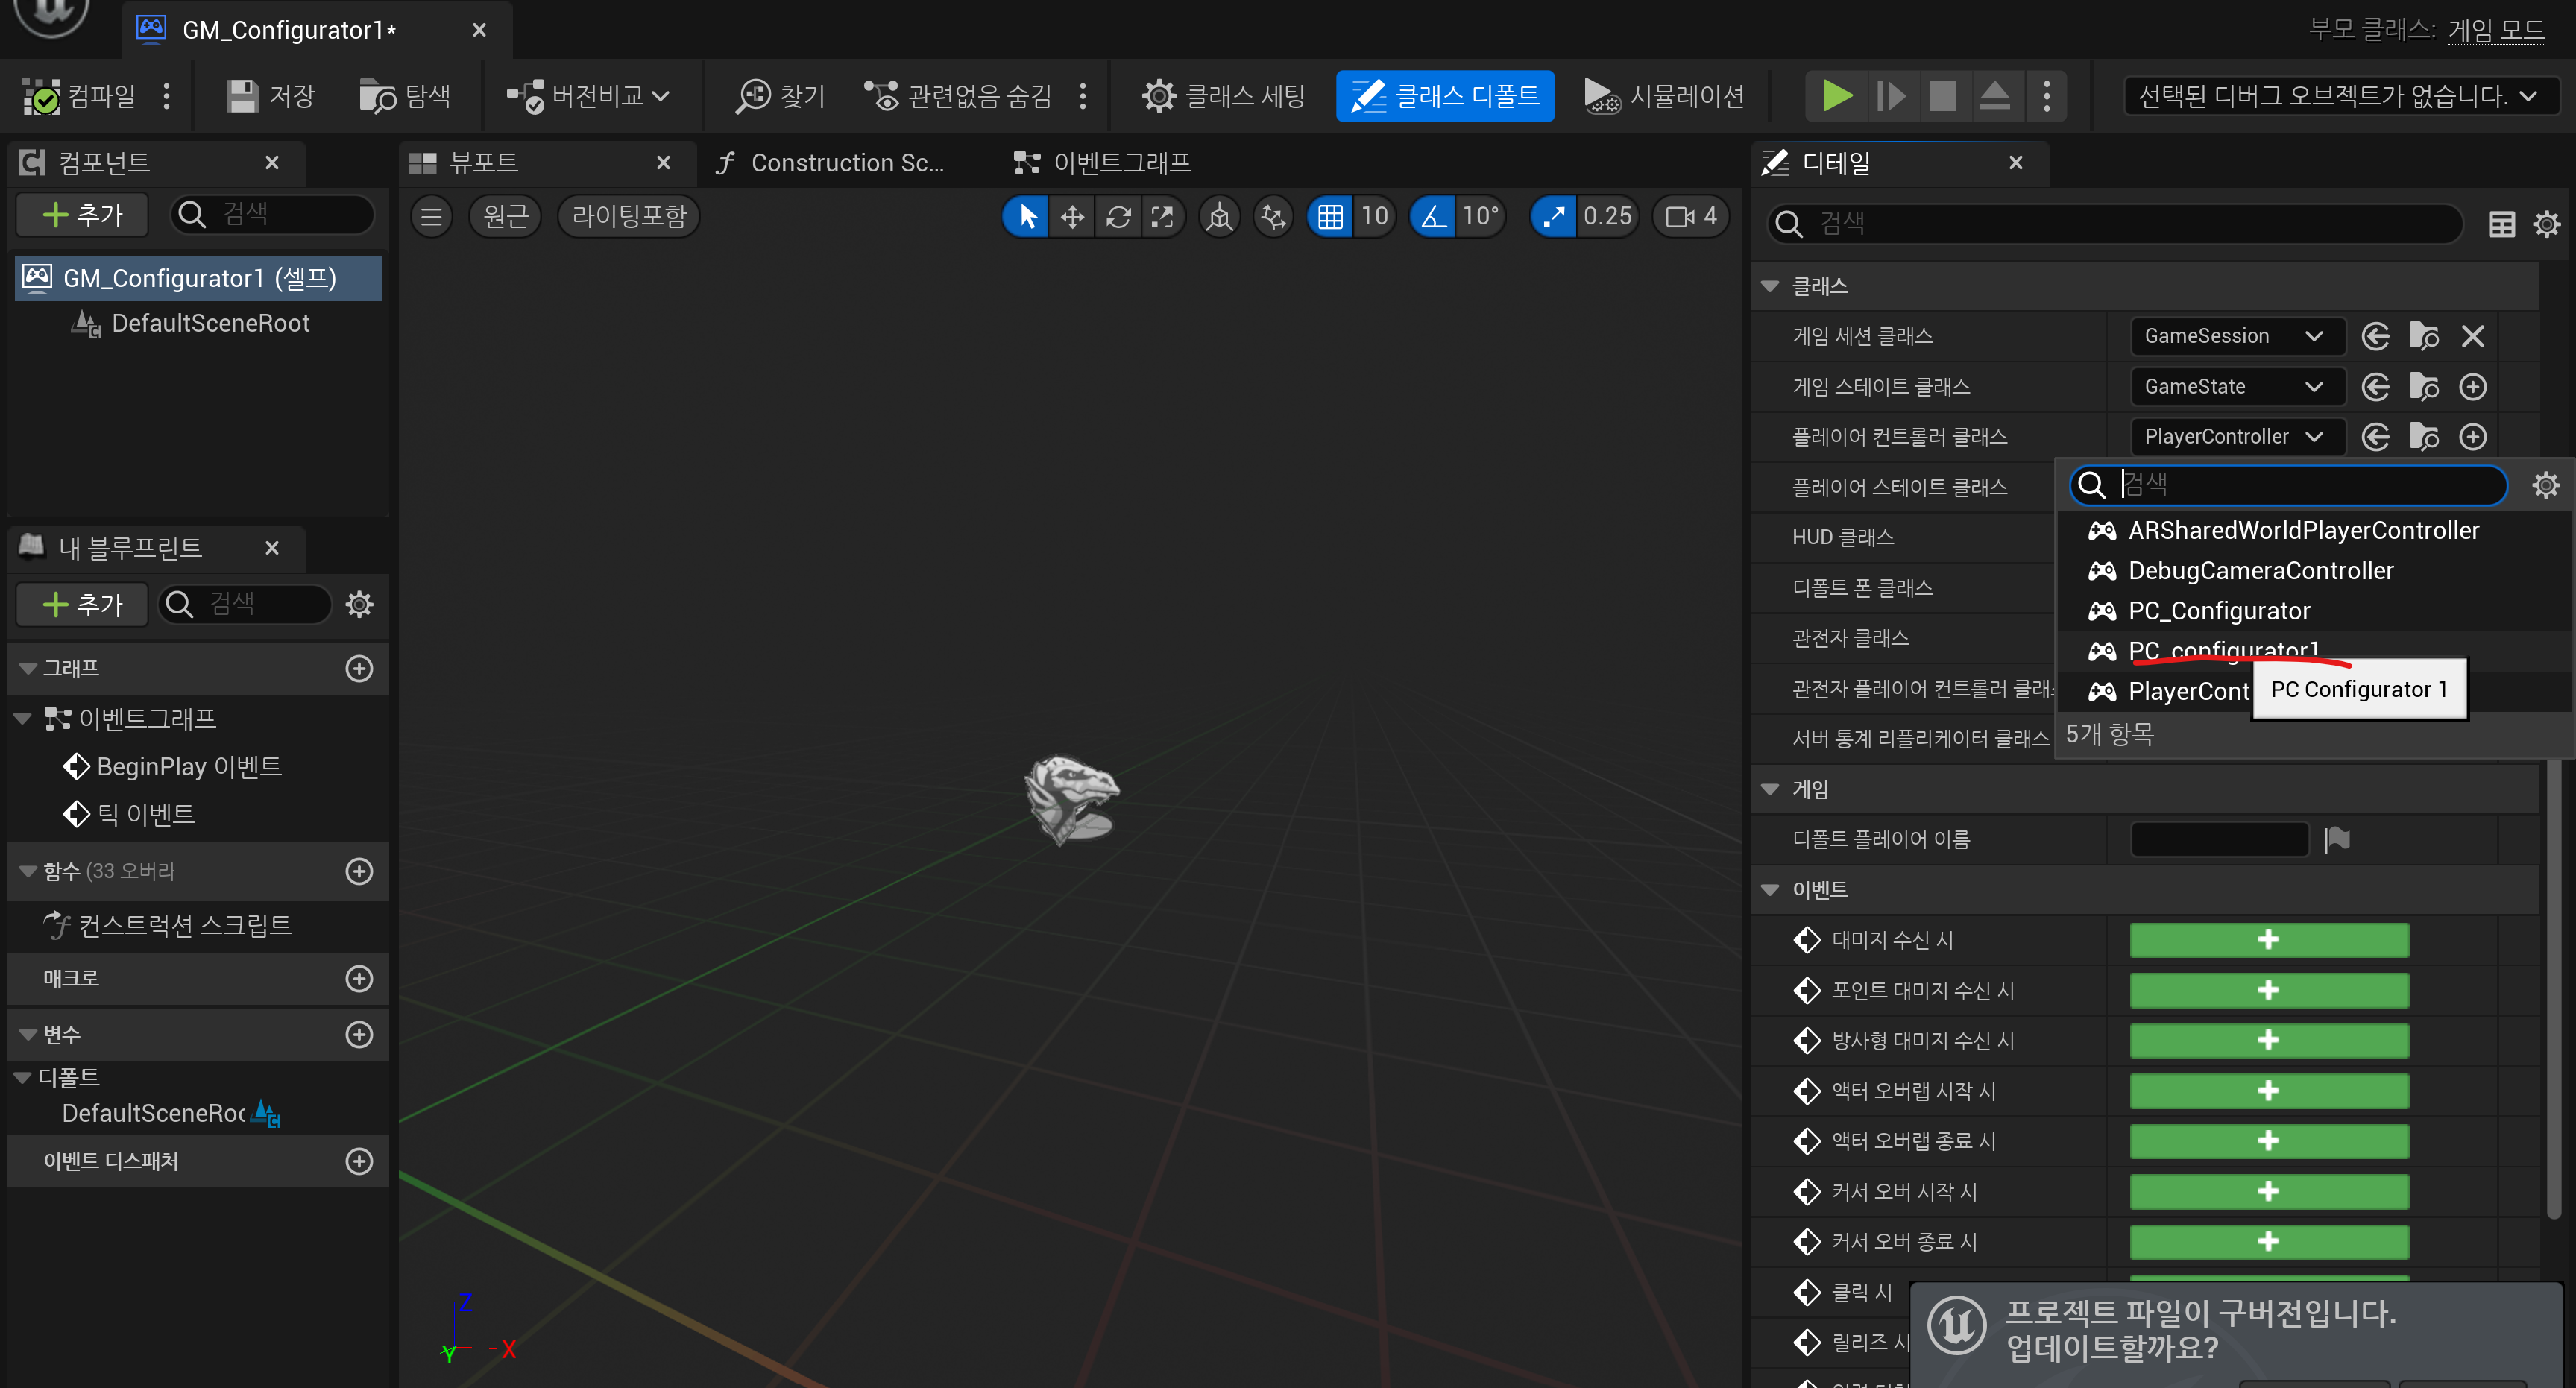Activate the select object tool
The image size is (2576, 1388).
pos(1026,216)
